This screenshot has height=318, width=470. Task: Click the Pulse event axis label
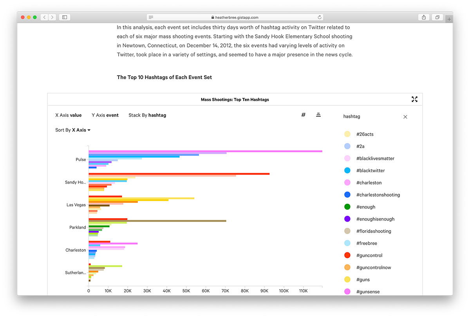(x=81, y=159)
